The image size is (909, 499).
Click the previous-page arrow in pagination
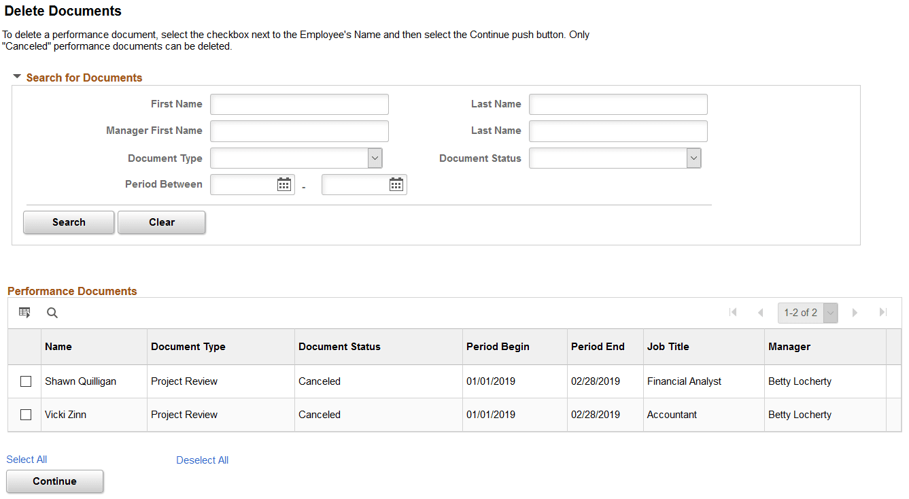point(760,312)
